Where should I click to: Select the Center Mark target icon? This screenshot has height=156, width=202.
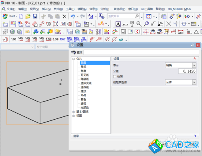coord(184,24)
